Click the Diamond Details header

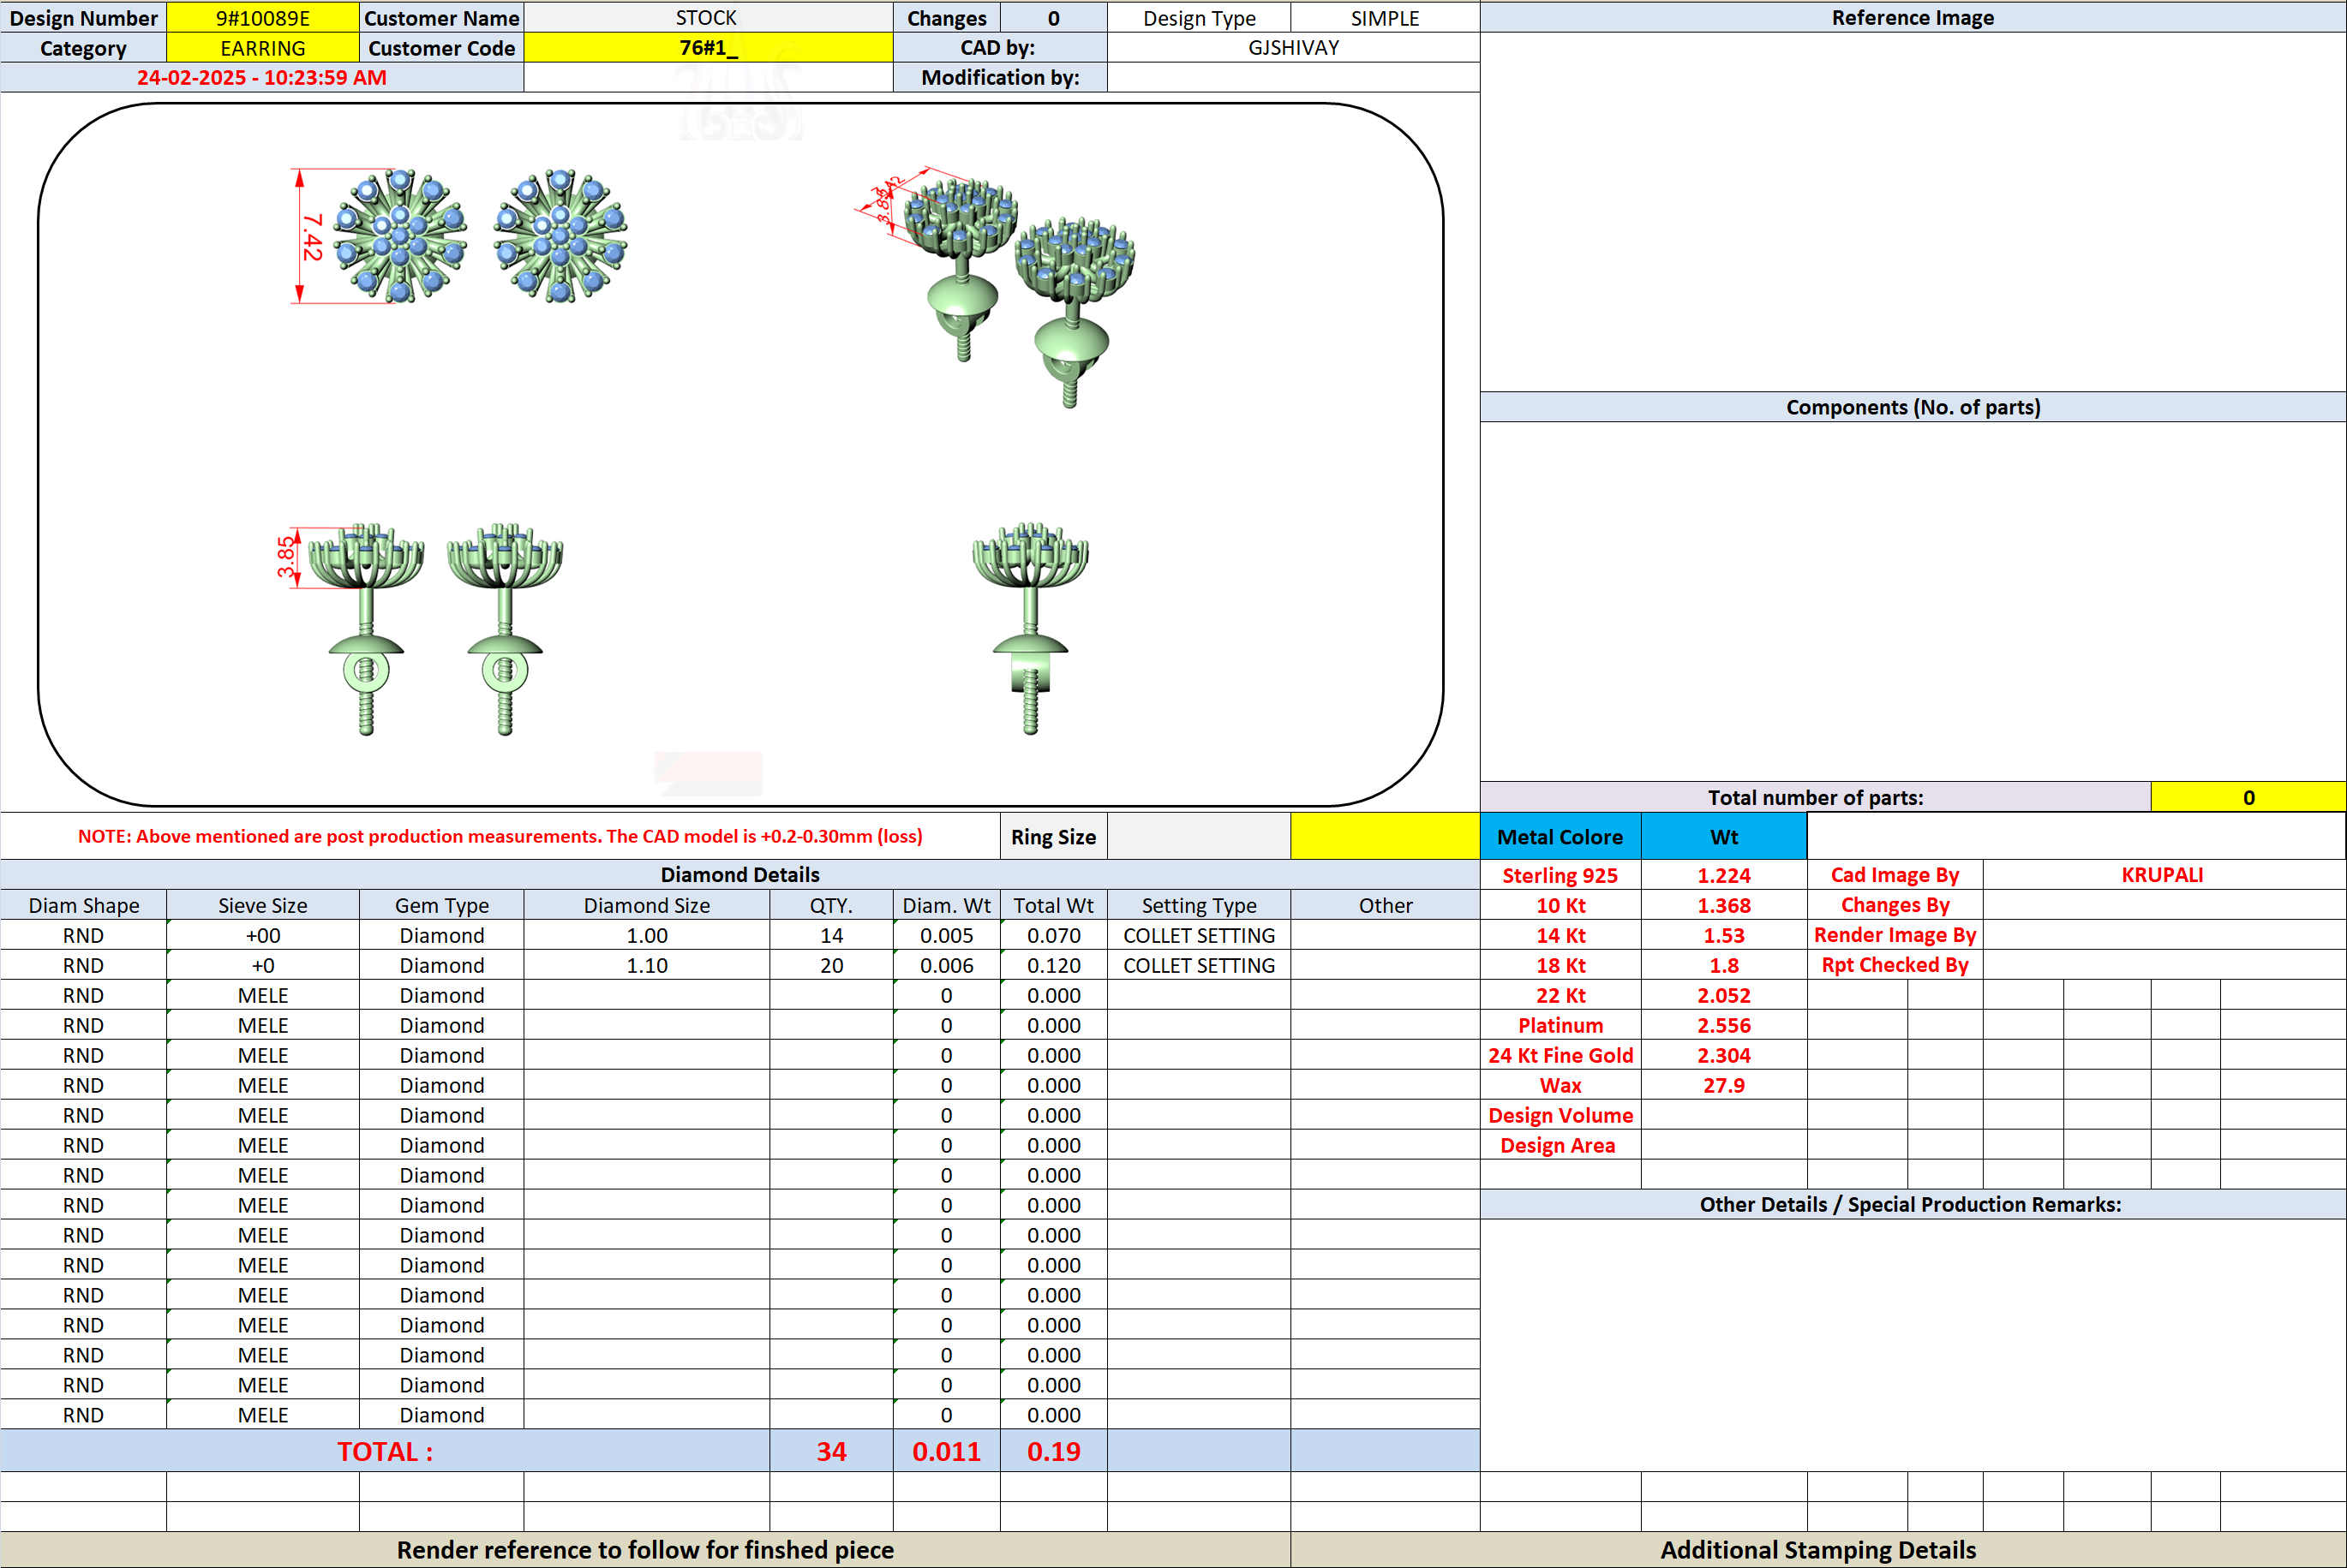740,875
